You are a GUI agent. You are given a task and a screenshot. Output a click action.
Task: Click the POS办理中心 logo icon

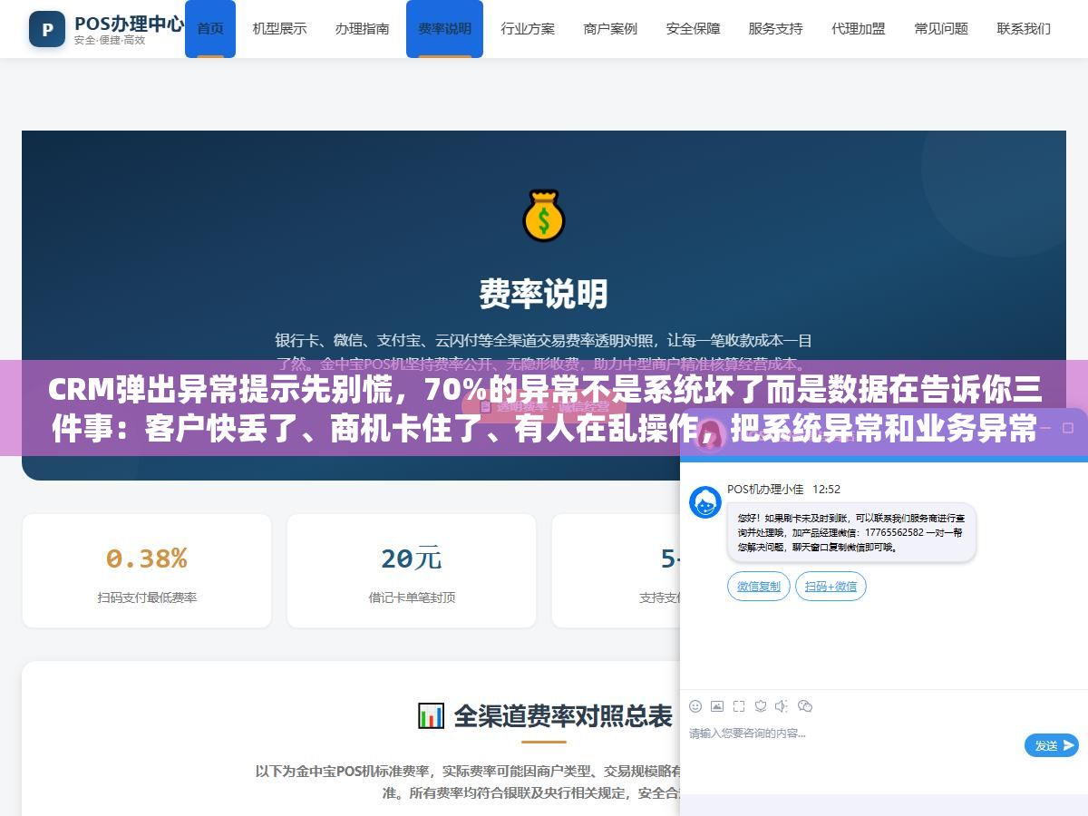pyautogui.click(x=47, y=29)
